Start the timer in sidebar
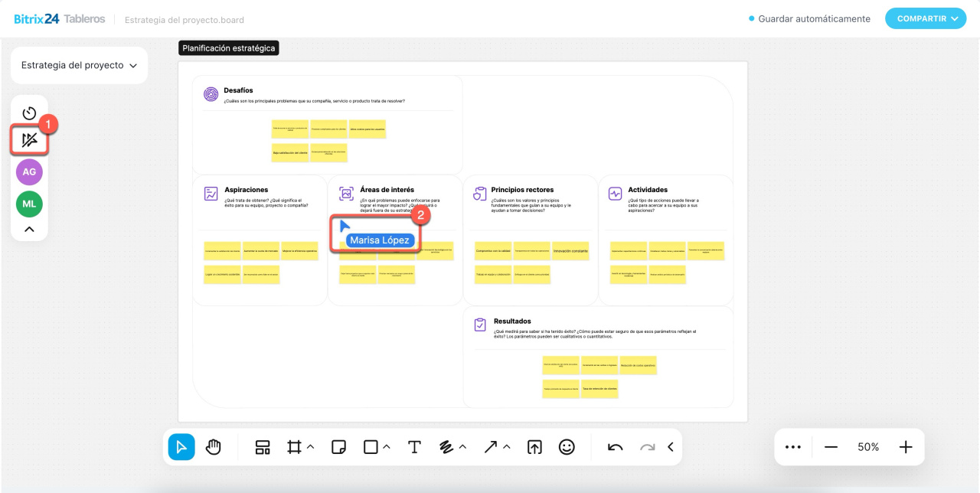The width and height of the screenshot is (980, 493). click(x=29, y=113)
